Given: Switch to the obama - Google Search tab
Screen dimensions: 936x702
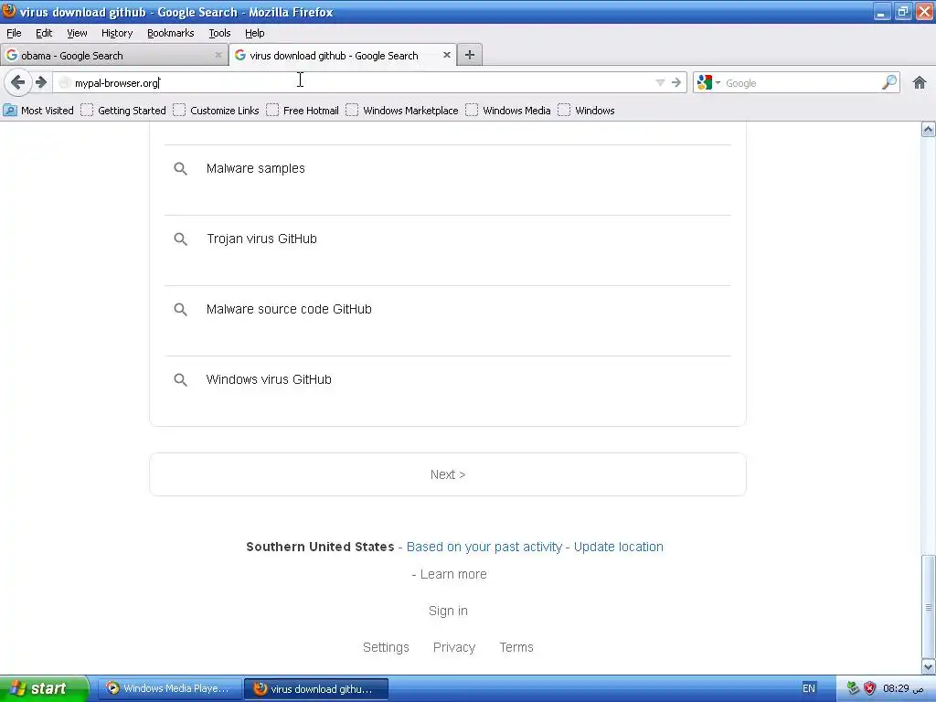Looking at the screenshot, I should coord(114,55).
